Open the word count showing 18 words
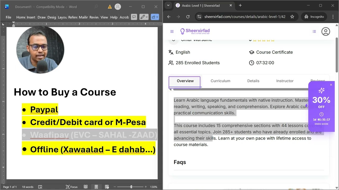Viewport: 339px width, 190px height. pyautogui.click(x=28, y=187)
